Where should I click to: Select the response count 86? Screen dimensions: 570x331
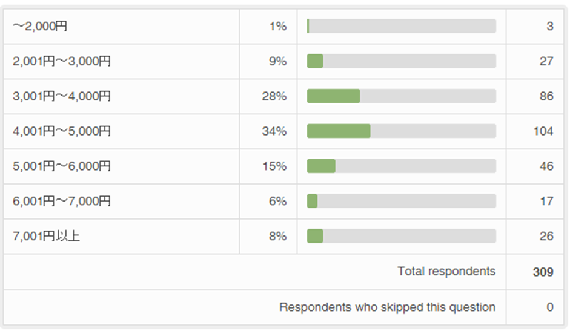tap(546, 96)
